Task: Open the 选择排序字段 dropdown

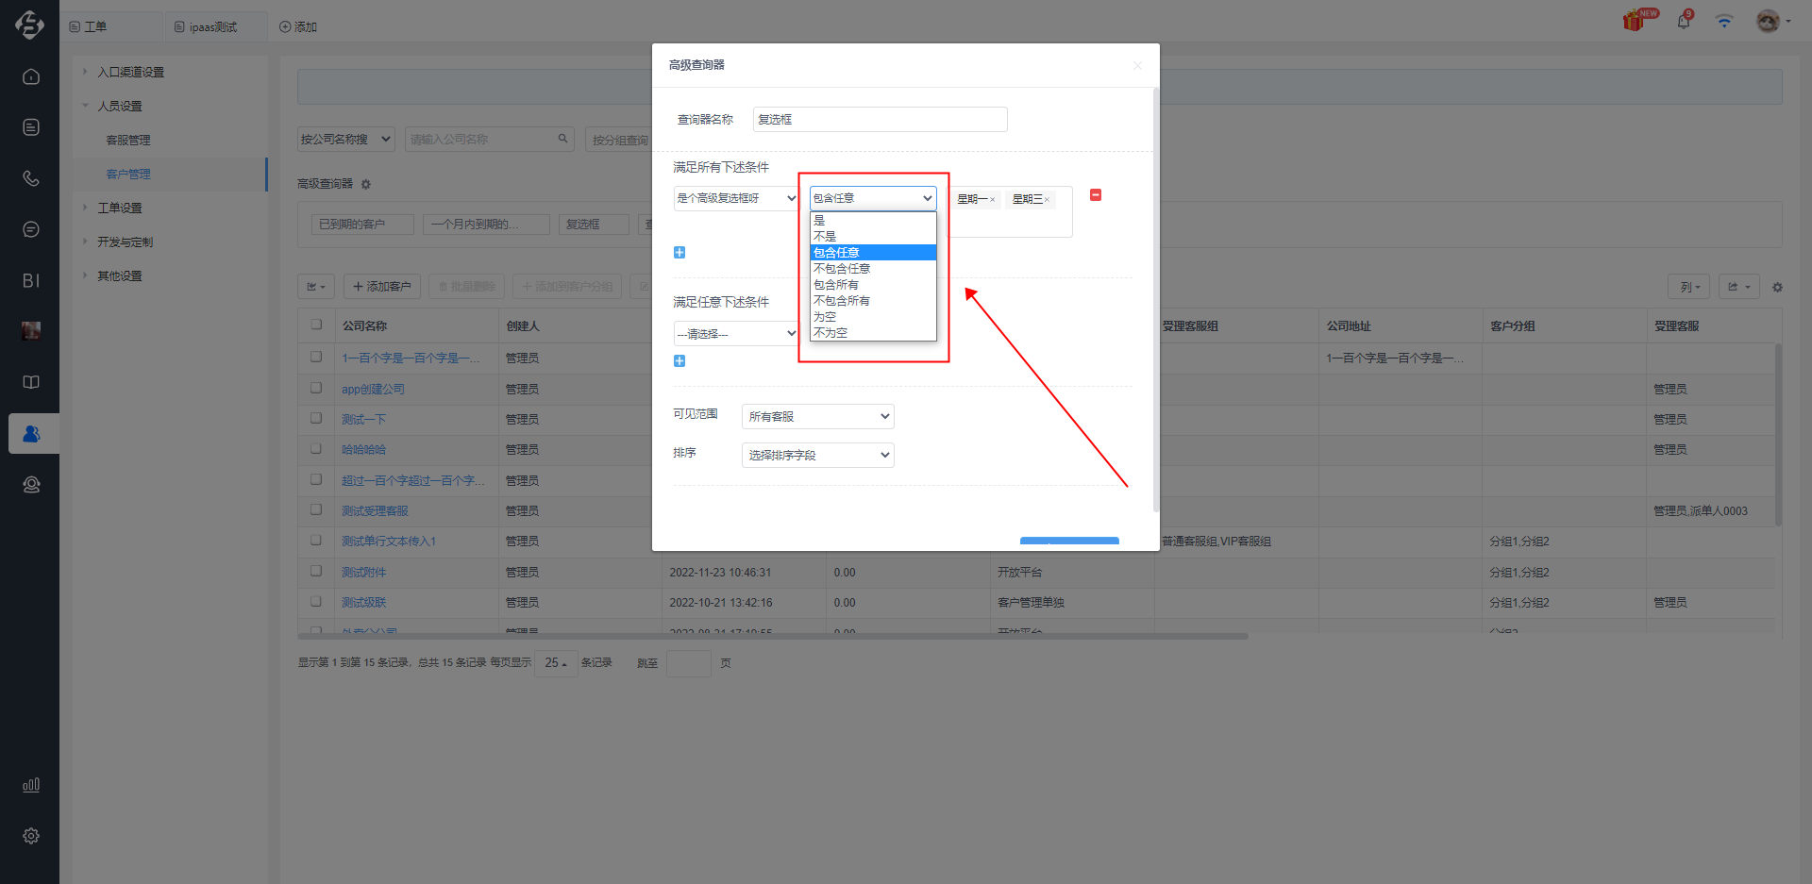Action: coord(818,455)
